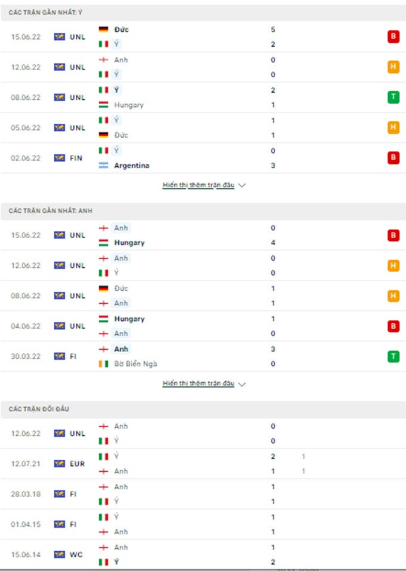Viewport: 406px width, 571px height.
Task: Expand more matches chevron under Anh section
Action: [242, 384]
